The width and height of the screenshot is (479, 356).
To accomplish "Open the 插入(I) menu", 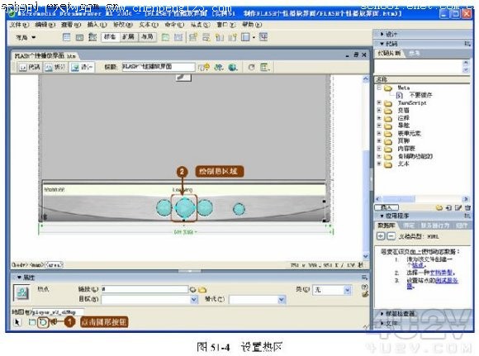I will (97, 25).
